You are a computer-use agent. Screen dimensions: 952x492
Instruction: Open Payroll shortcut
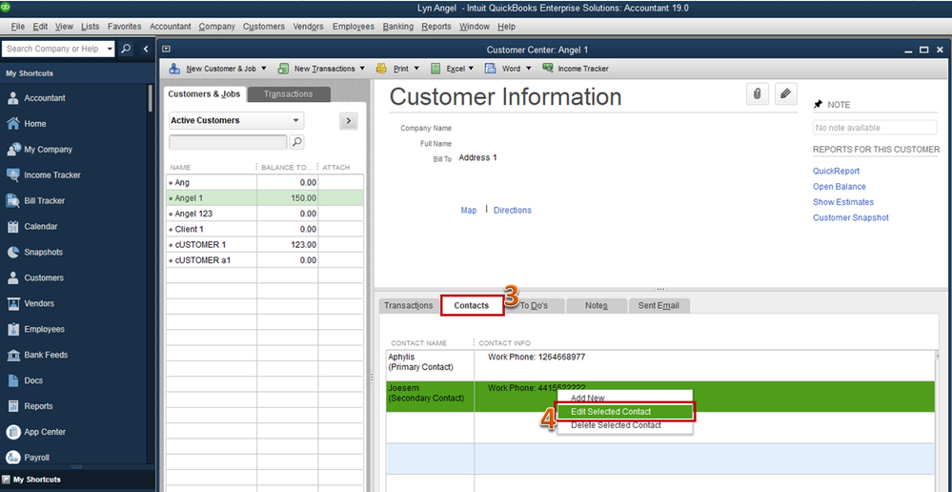click(37, 458)
